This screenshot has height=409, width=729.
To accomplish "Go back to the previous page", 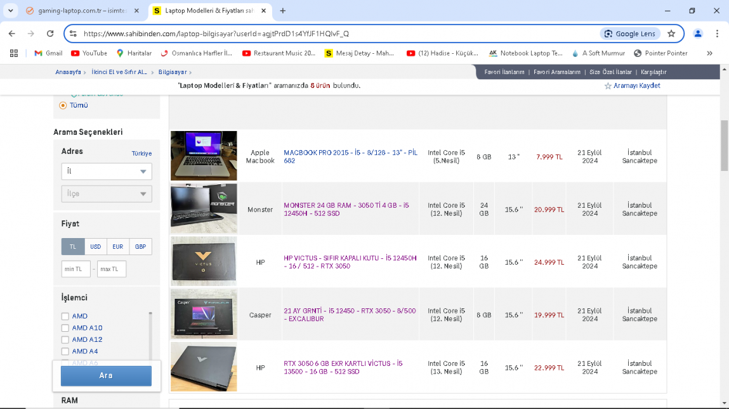I will point(12,34).
